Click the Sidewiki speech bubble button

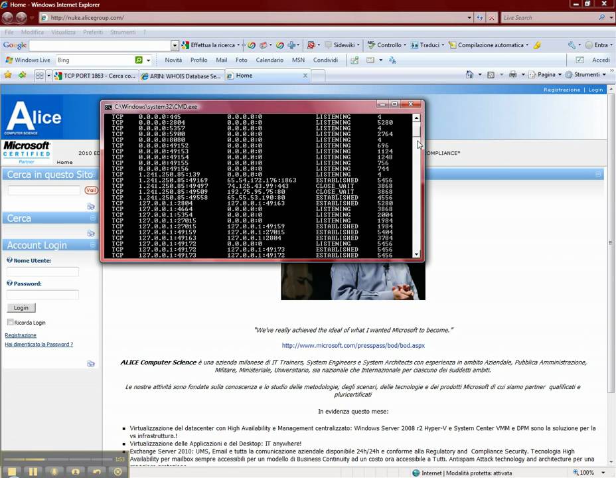[341, 44]
